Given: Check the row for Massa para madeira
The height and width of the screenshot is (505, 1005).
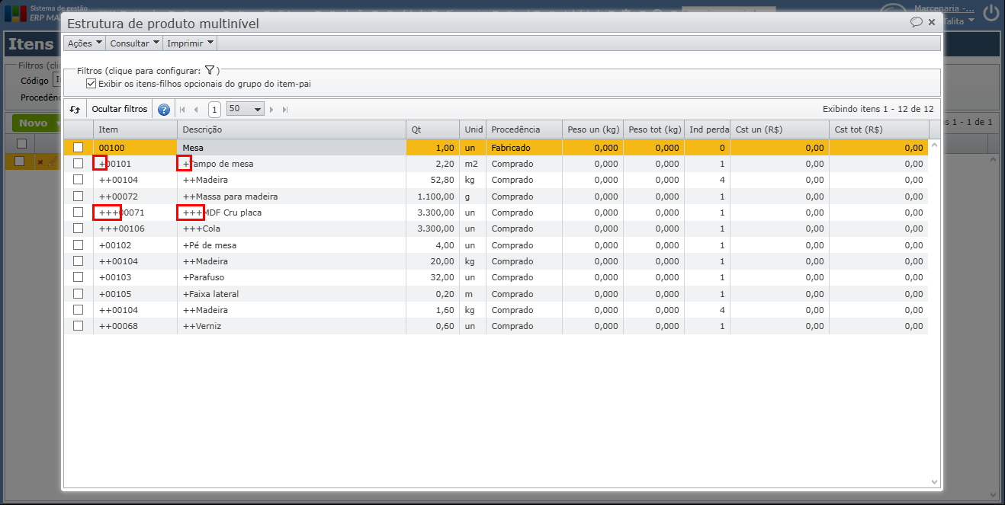Looking at the screenshot, I should pyautogui.click(x=78, y=197).
